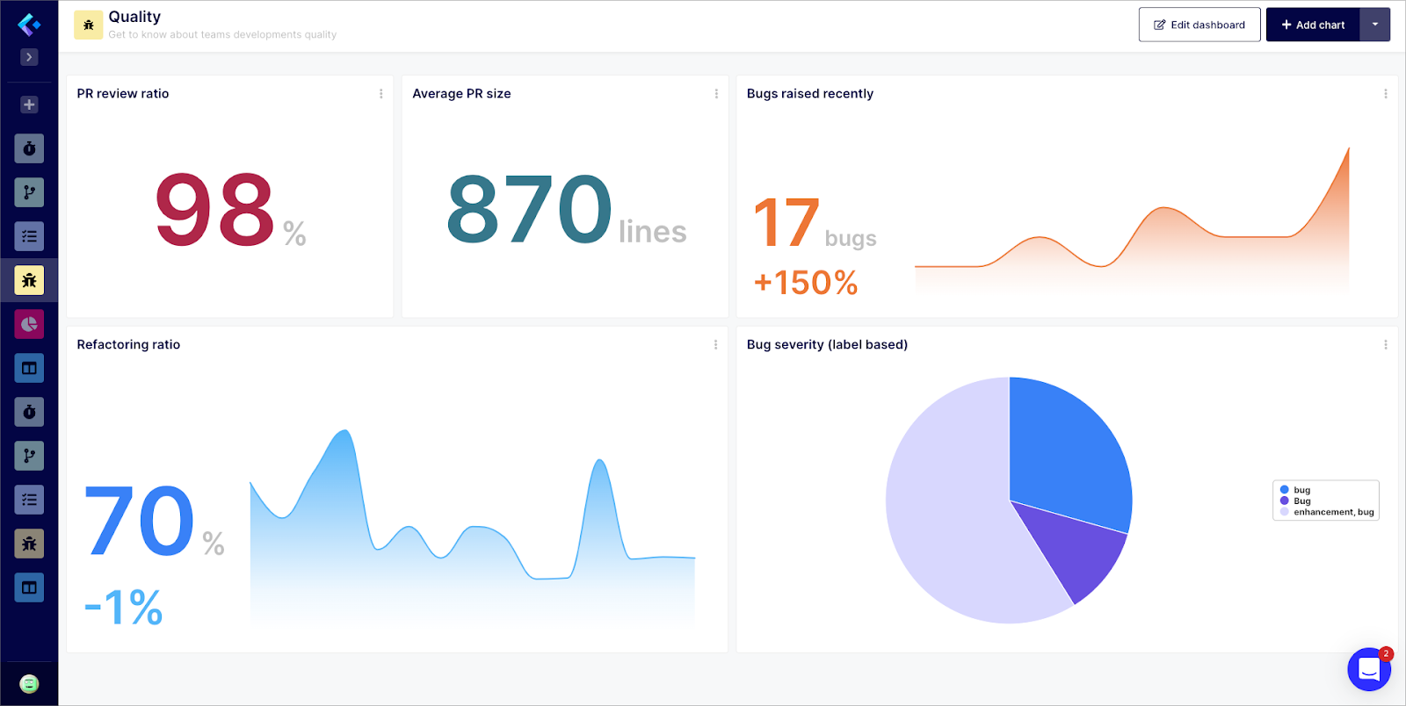Screen dimensions: 1406x706
Task: Toggle the 'enhancement, bug' legend entry
Action: (1332, 512)
